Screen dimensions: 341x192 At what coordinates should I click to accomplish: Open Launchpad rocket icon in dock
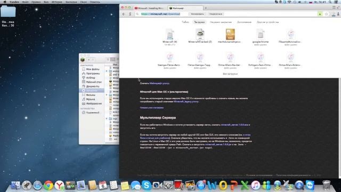pyautogui.click(x=27, y=186)
